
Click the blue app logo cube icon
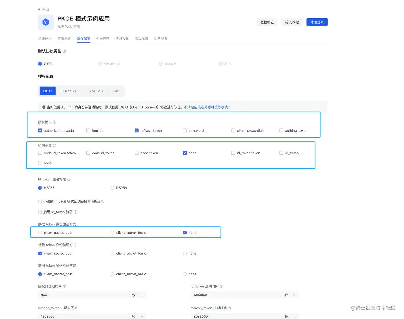tap(46, 22)
